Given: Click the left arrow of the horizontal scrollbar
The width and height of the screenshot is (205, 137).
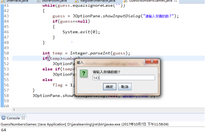Looking at the screenshot, I should [x=14, y=110].
